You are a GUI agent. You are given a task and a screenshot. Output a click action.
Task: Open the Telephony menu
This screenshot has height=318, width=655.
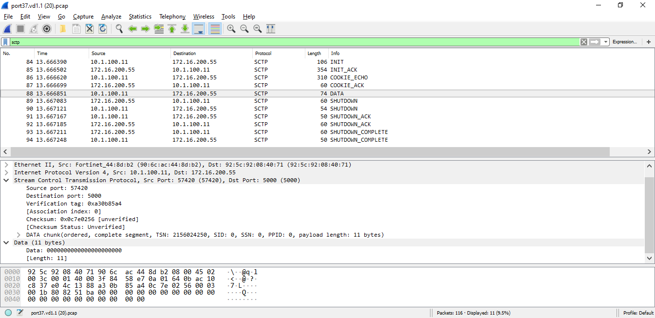click(172, 17)
